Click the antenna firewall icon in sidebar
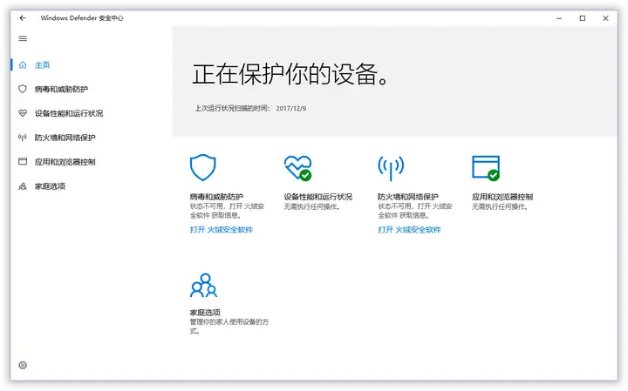Screen dimensions: 628x391 pos(23,138)
